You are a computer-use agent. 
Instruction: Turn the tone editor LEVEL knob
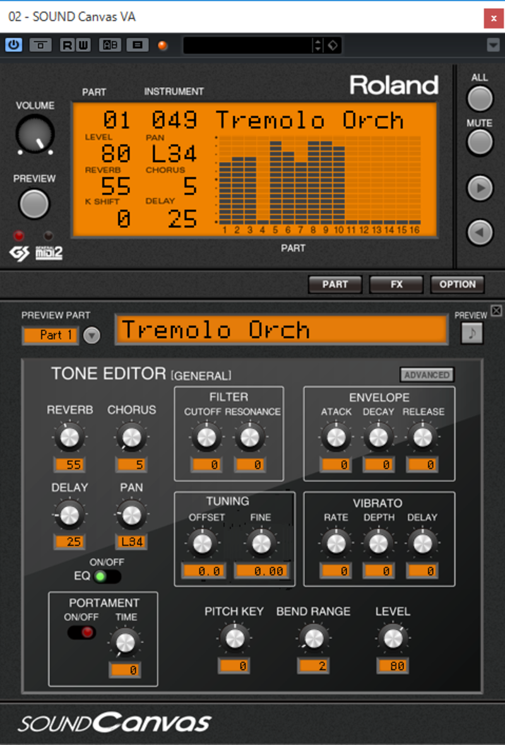click(x=393, y=638)
